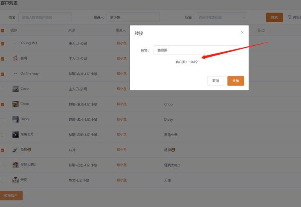Click Coco's avatar thumbnail
301x207 pixels.
click(15, 89)
